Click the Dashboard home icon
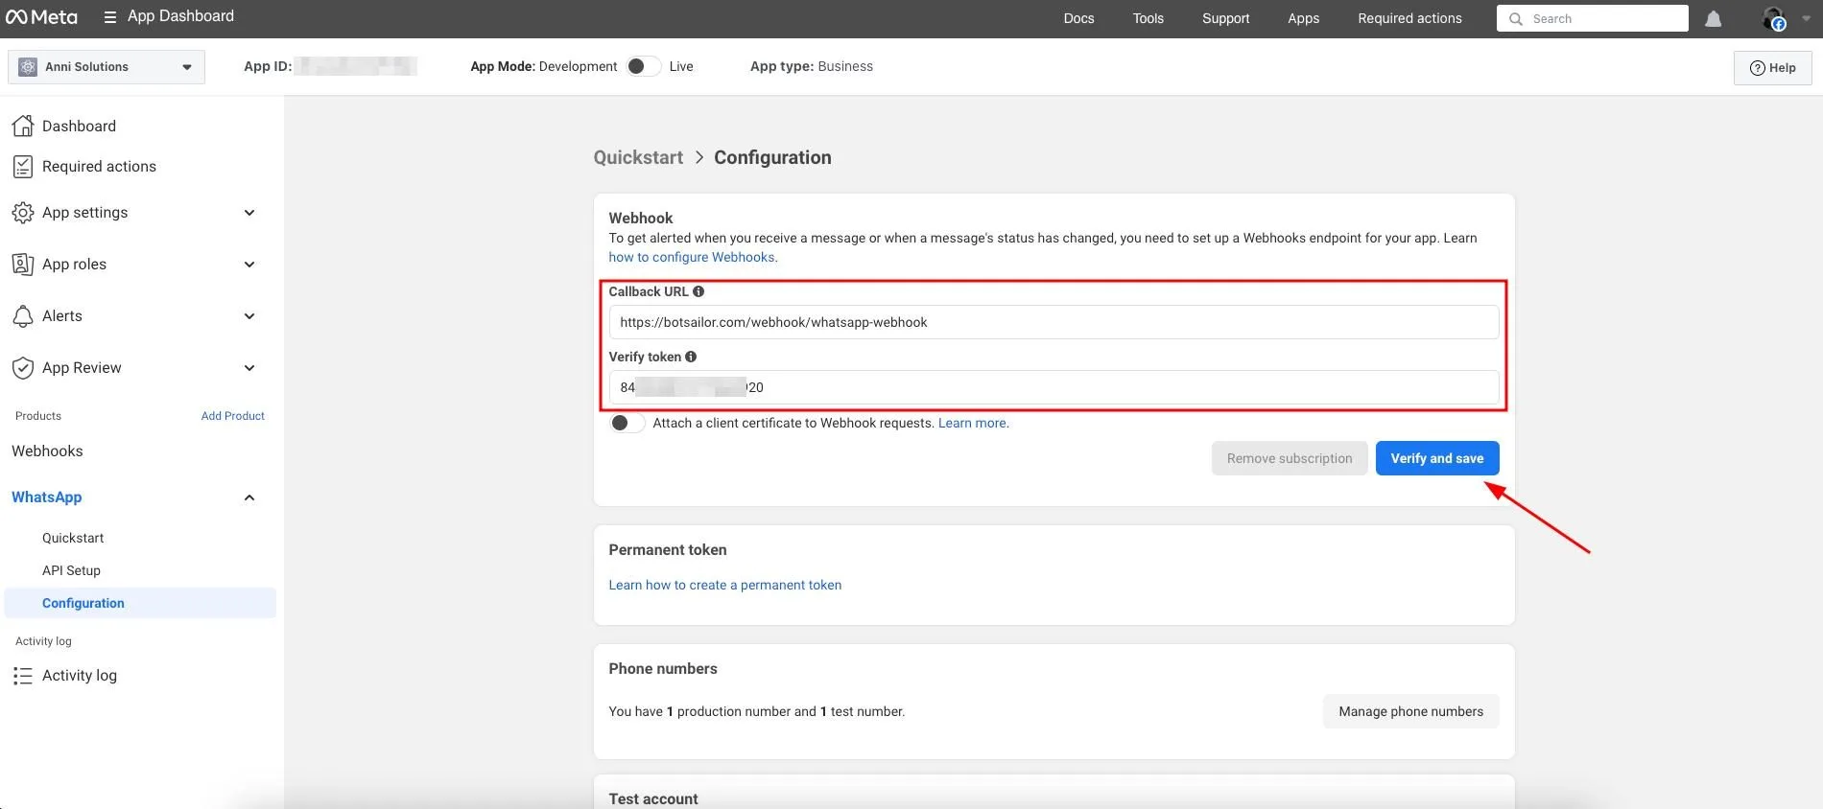The width and height of the screenshot is (1823, 809). 23,126
